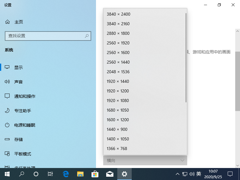Viewport: 240px width, 180px height.
Task: Expand the orientation dropdown showing 横向
Action: 145,160
